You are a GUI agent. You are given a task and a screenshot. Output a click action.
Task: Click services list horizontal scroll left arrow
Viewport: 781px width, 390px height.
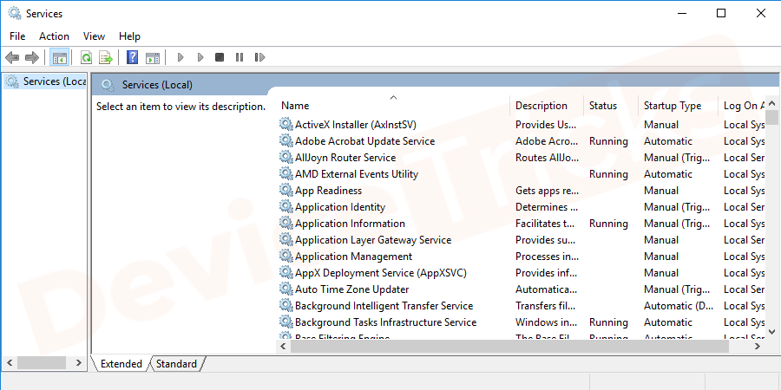click(x=284, y=346)
